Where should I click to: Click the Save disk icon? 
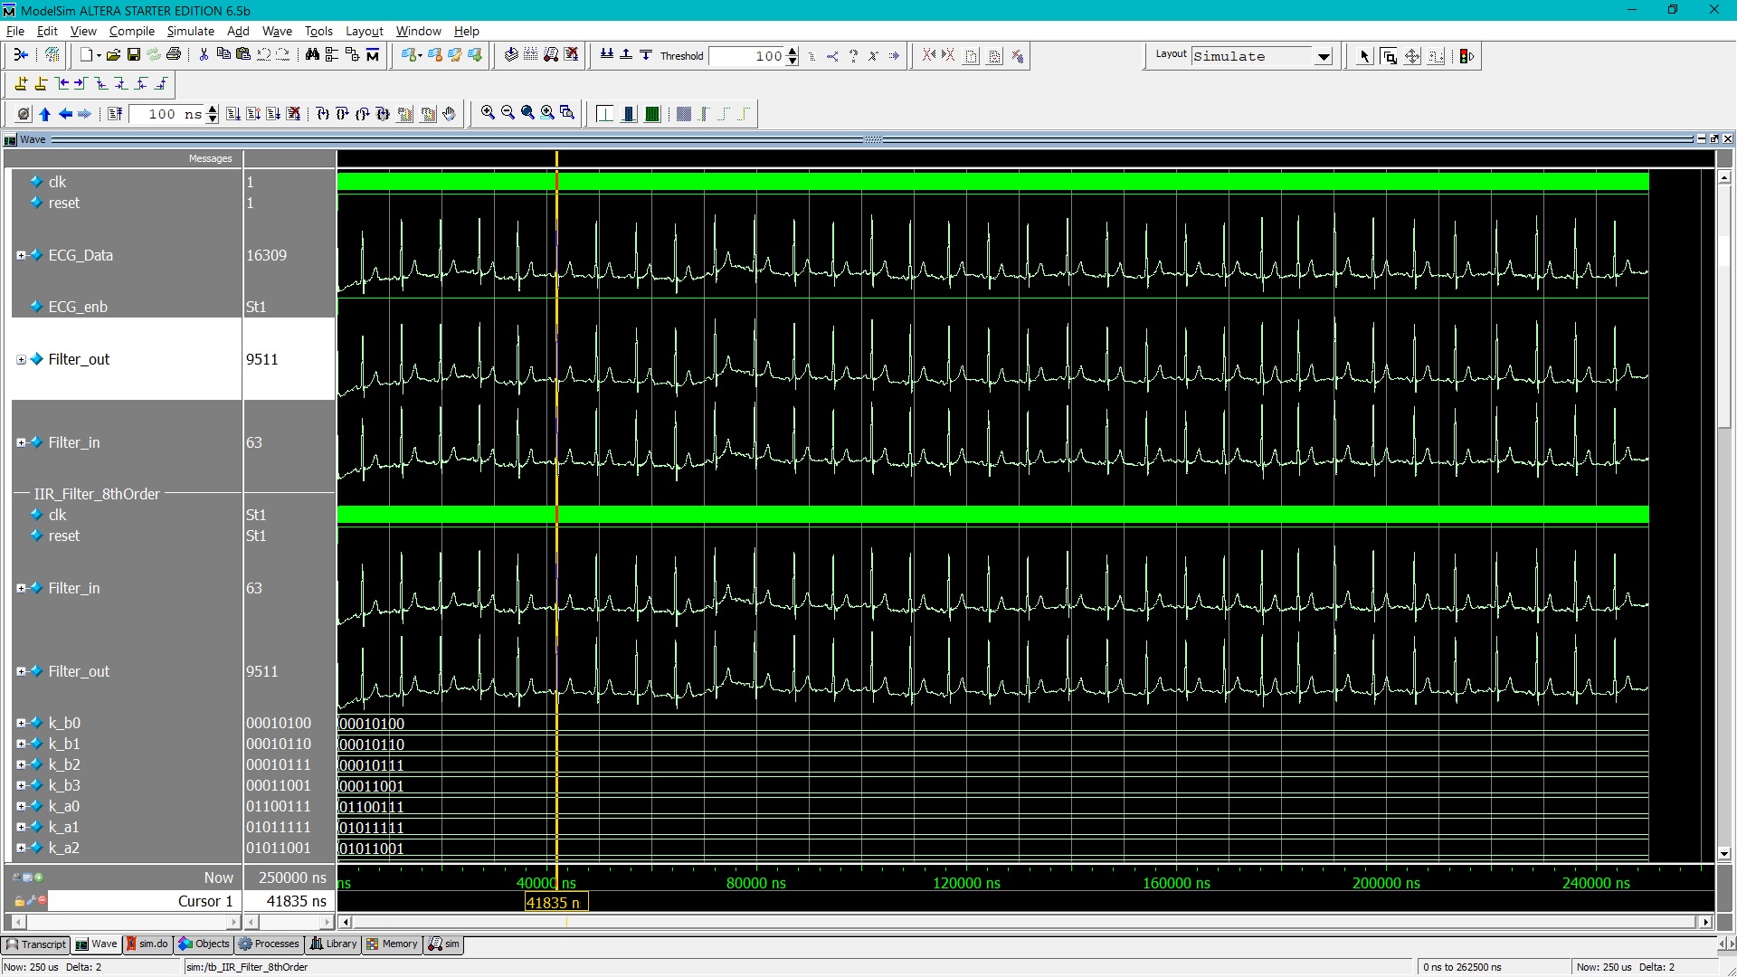coord(134,55)
